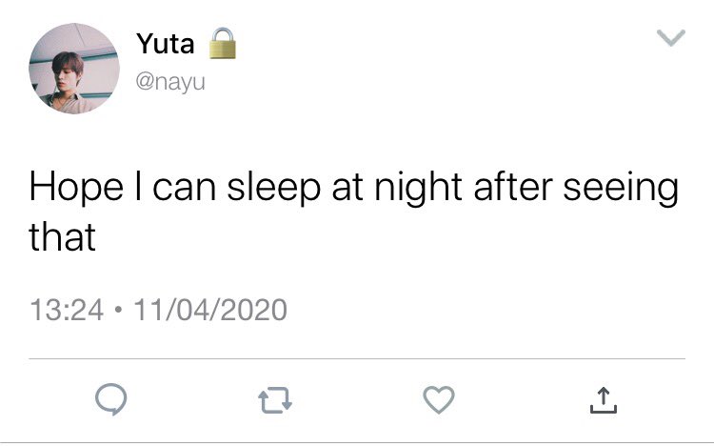
Task: Share the tweet via upload arrow icon
Action: [603, 400]
